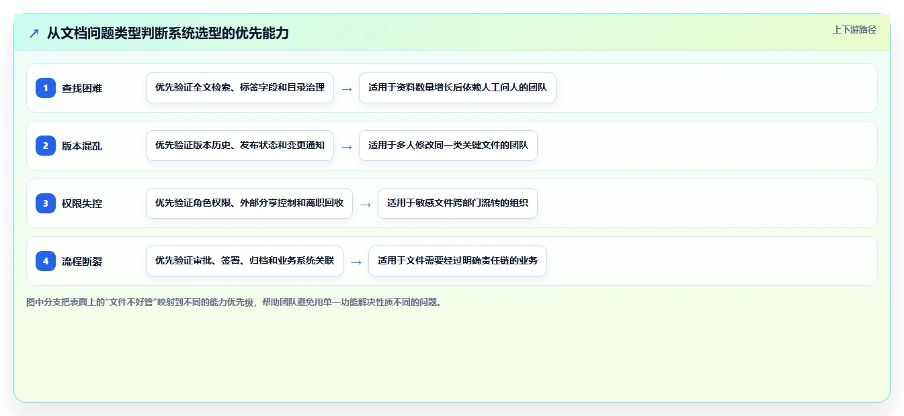
Task: Click the box 适用于敏感文件跨部门流转的组织
Action: [x=458, y=203]
